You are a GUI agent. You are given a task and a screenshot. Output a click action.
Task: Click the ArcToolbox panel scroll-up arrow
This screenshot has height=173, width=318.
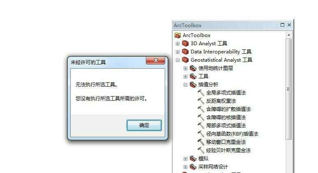[x=289, y=35]
